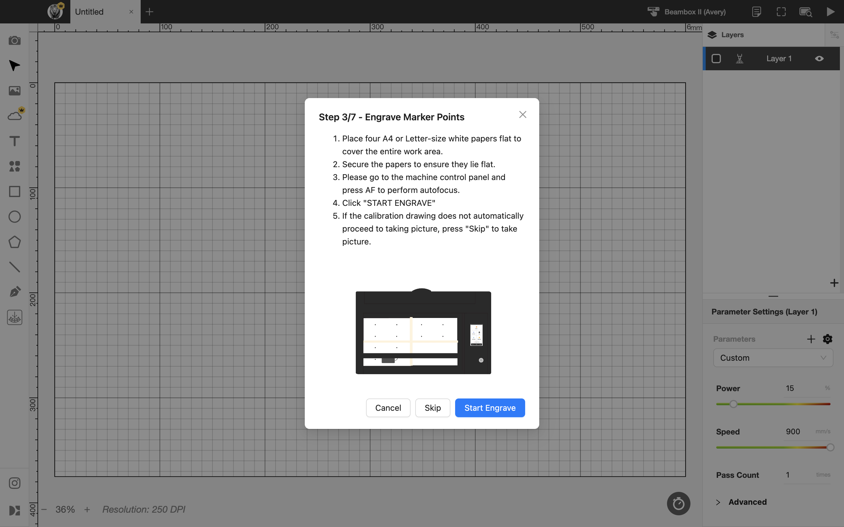This screenshot has width=844, height=527.
Task: Open the path preview icon
Action: tap(806, 12)
